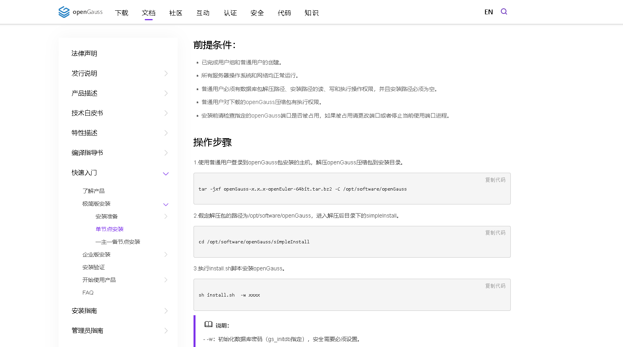Open the 安装准备 page
Image resolution: width=623 pixels, height=347 pixels.
(107, 216)
